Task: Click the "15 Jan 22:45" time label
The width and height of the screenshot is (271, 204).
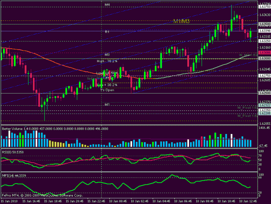Action: click(x=96, y=201)
